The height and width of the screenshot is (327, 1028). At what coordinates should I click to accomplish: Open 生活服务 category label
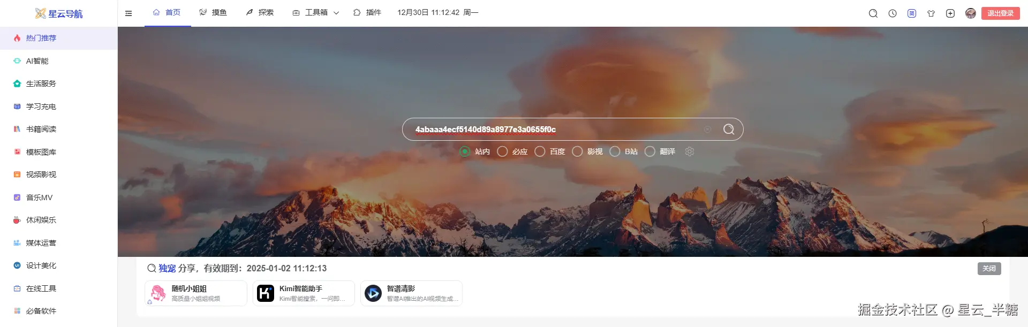coord(41,83)
